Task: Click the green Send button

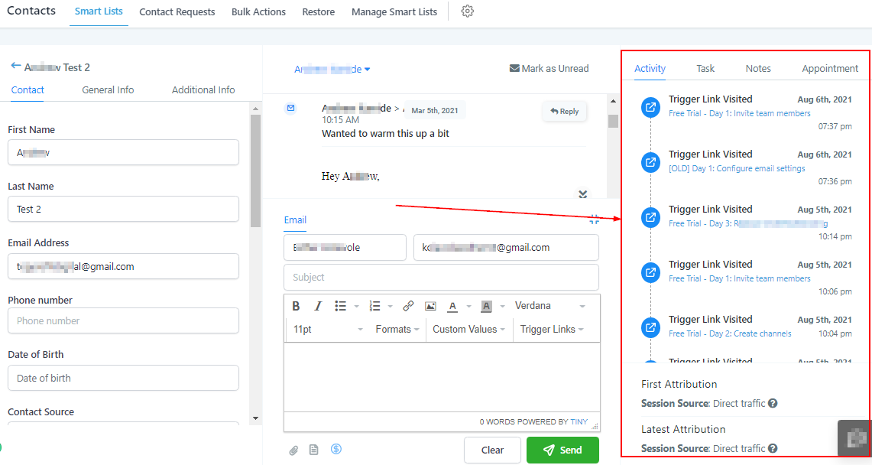Action: (x=562, y=450)
